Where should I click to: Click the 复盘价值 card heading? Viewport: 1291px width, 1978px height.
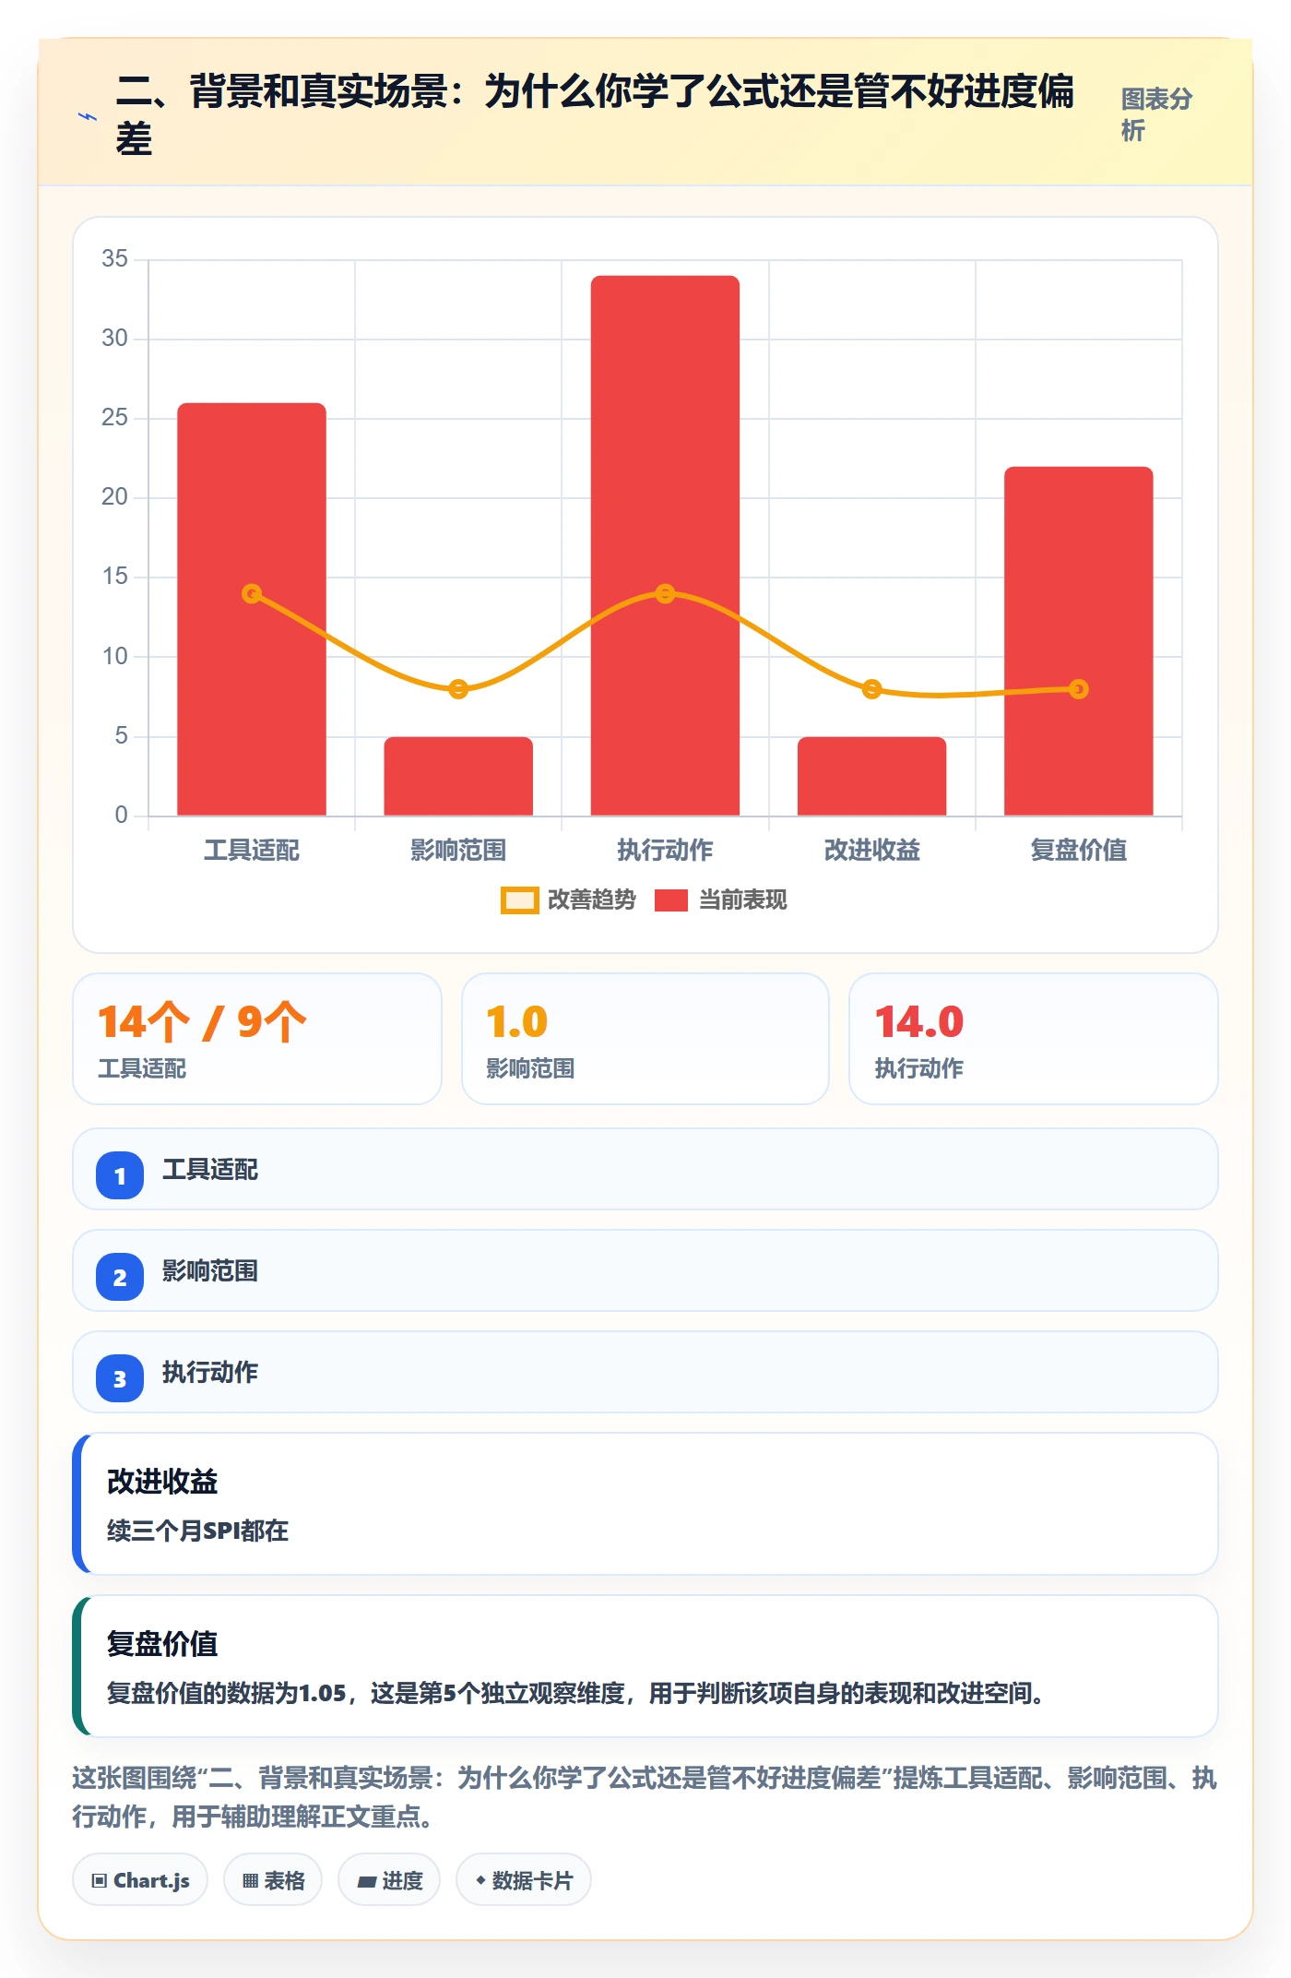(162, 1644)
